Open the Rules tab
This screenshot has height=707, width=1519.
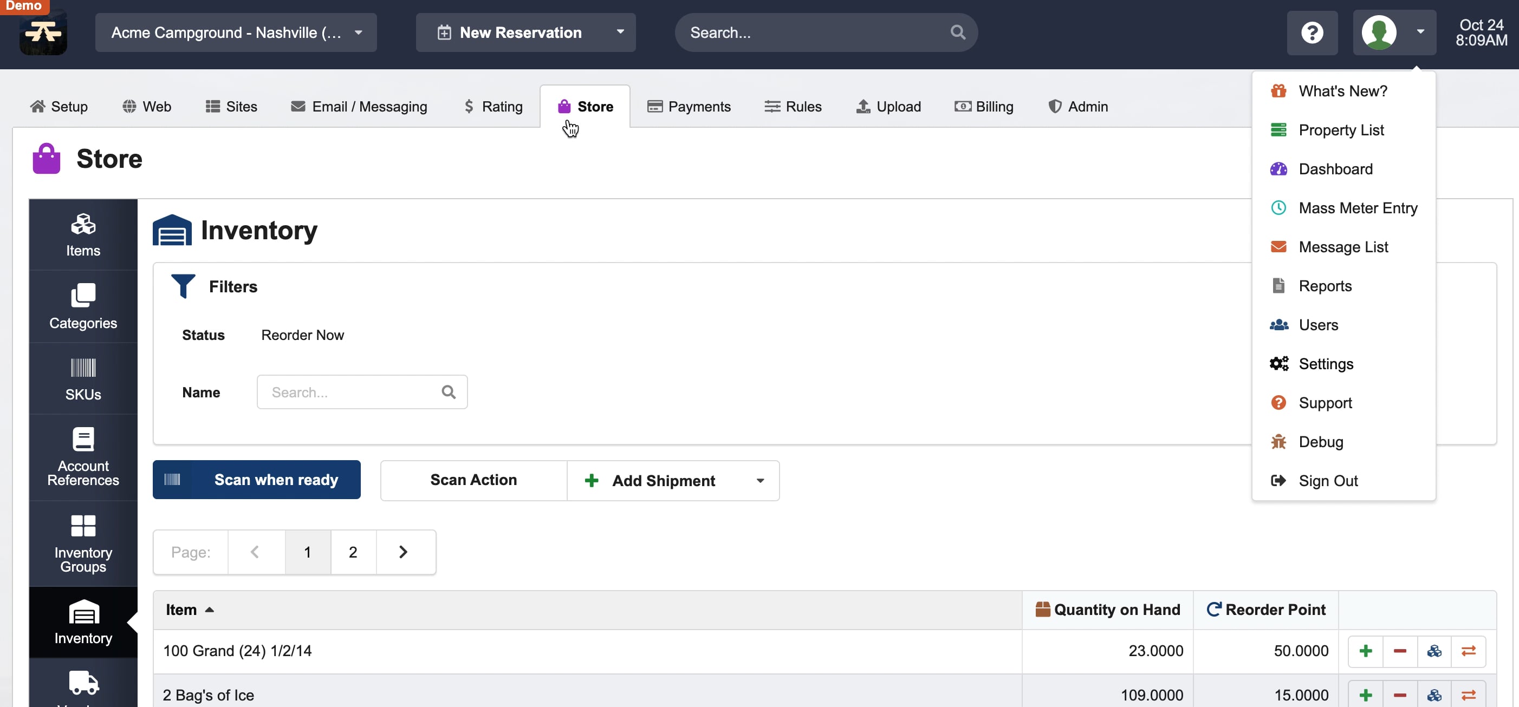coord(793,107)
